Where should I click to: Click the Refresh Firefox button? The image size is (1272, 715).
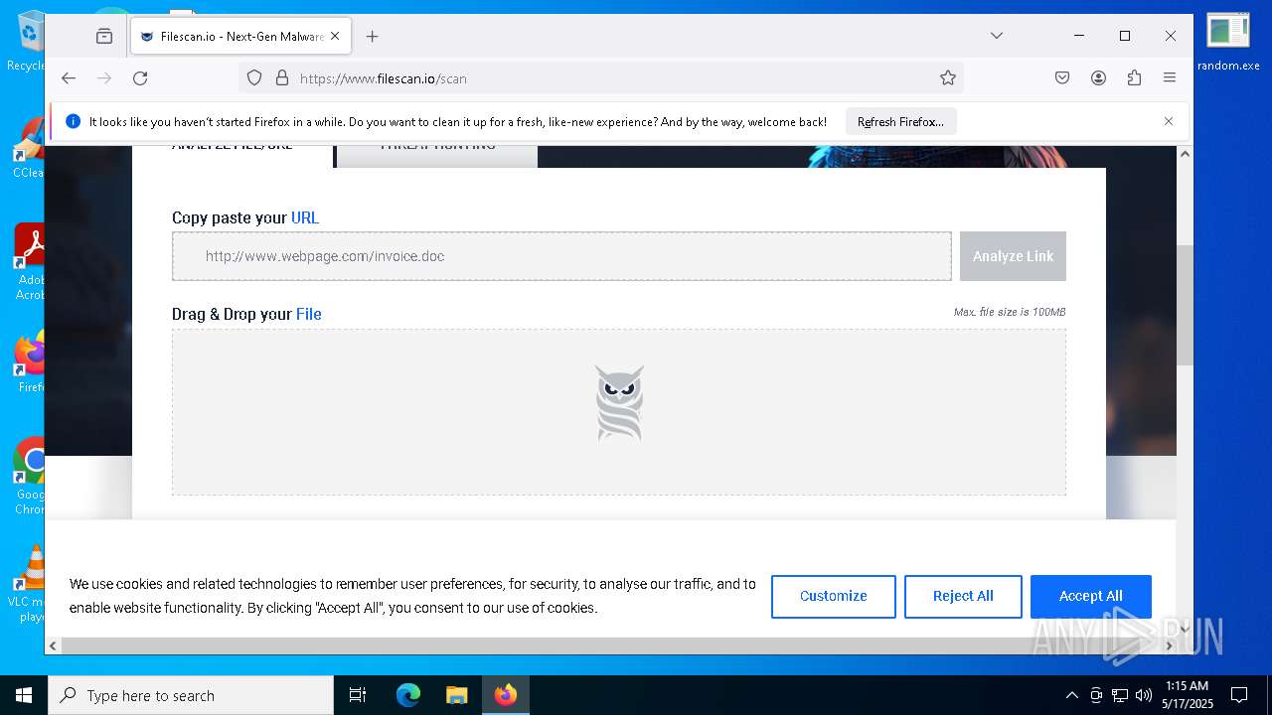point(900,122)
